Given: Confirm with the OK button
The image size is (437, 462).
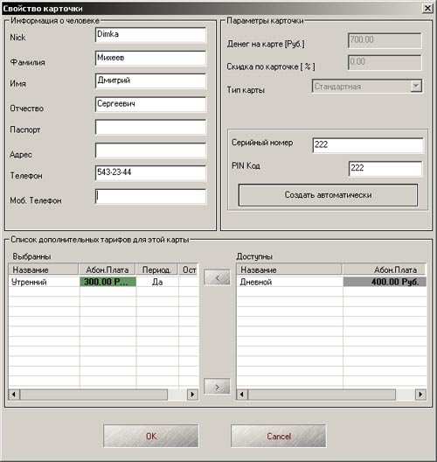Looking at the screenshot, I should click(151, 436).
